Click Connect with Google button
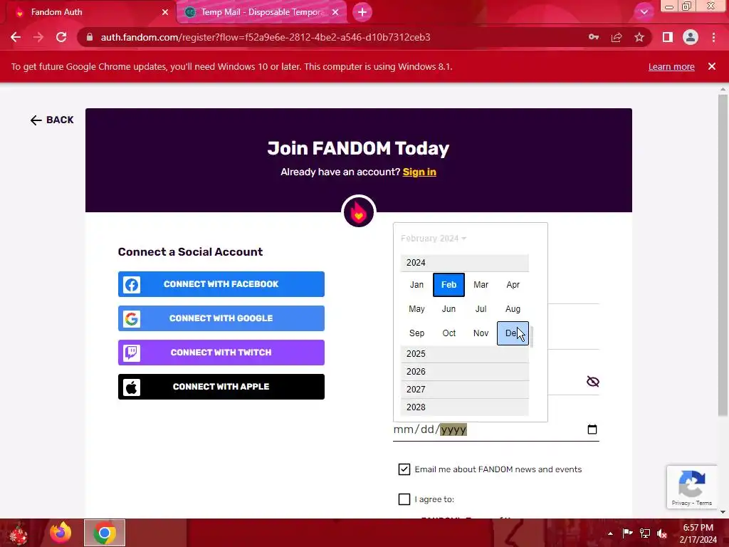729x547 pixels. click(221, 318)
